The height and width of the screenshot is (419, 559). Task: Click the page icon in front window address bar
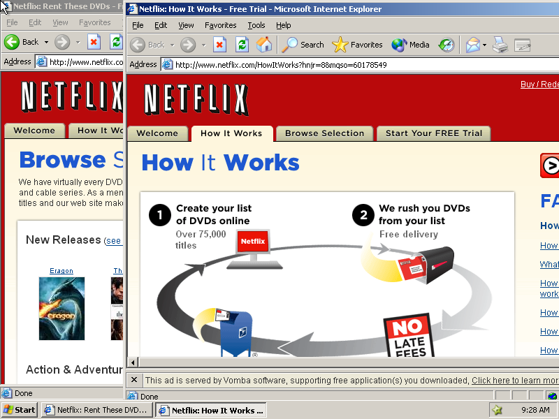[167, 64]
